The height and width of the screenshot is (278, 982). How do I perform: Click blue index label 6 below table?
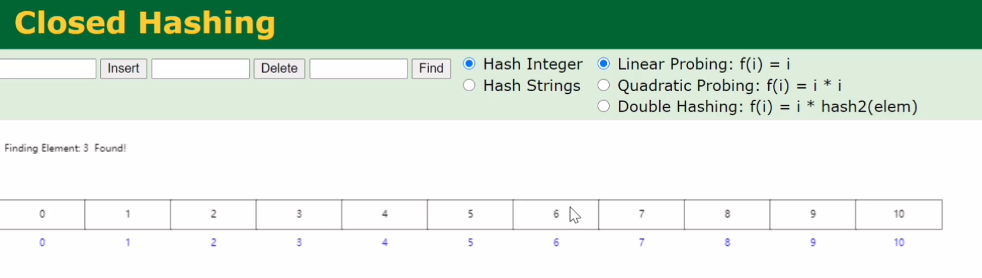[x=555, y=243]
